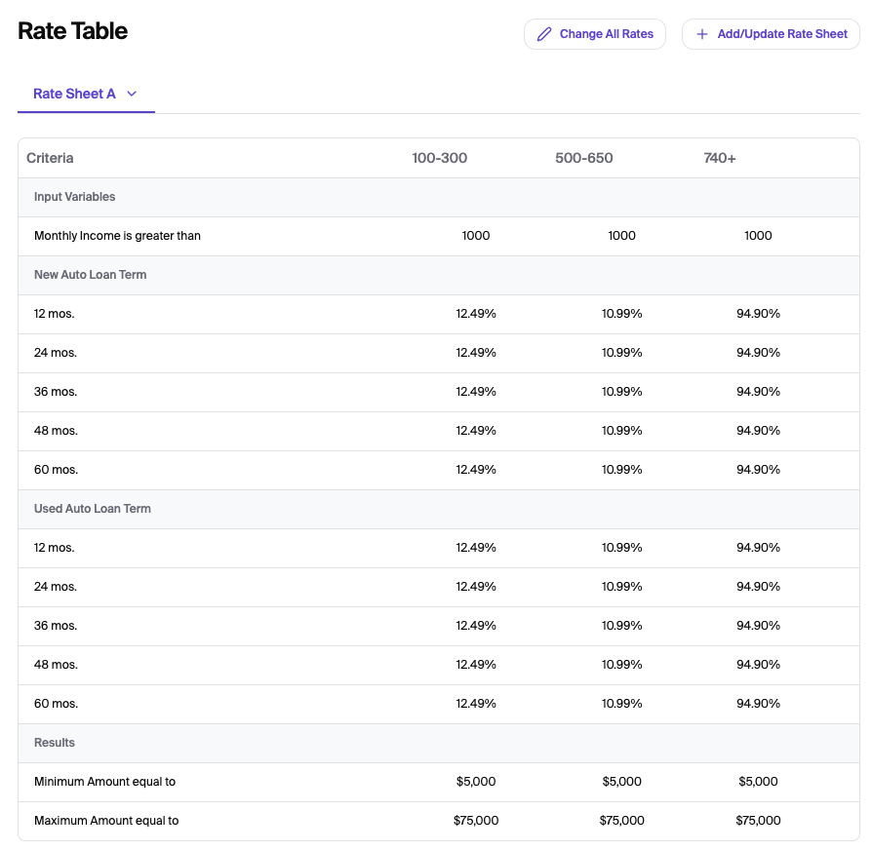Click the Used Auto Loan Term section header
872x851 pixels.
(93, 509)
